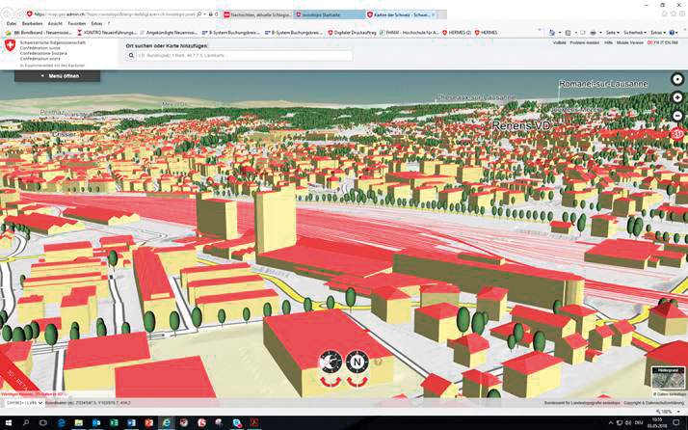Open the Digitaler Druckauftrag bookmark
688x430 pixels.
point(352,33)
